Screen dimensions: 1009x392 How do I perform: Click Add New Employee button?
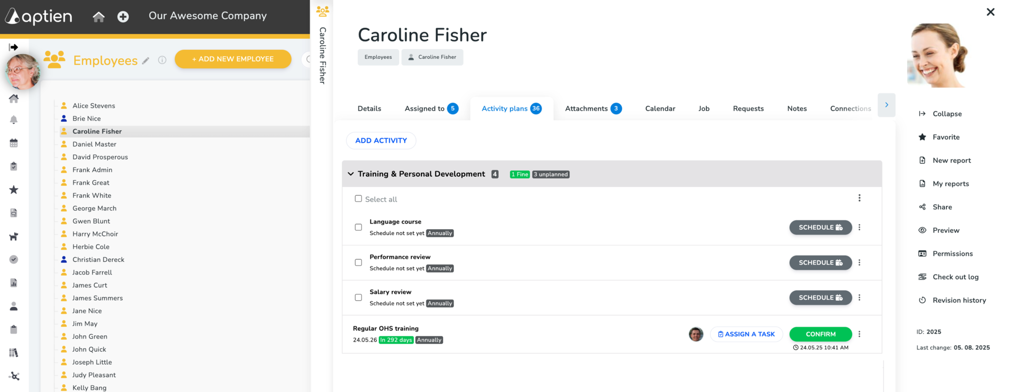(233, 59)
